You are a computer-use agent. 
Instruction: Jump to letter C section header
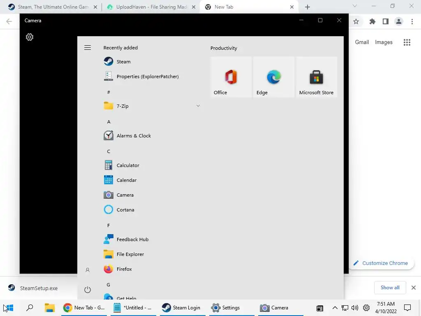click(109, 151)
